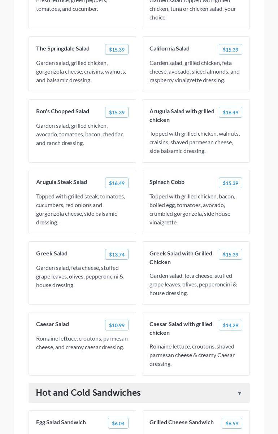Click California Salad $15.39 price button

pyautogui.click(x=230, y=50)
